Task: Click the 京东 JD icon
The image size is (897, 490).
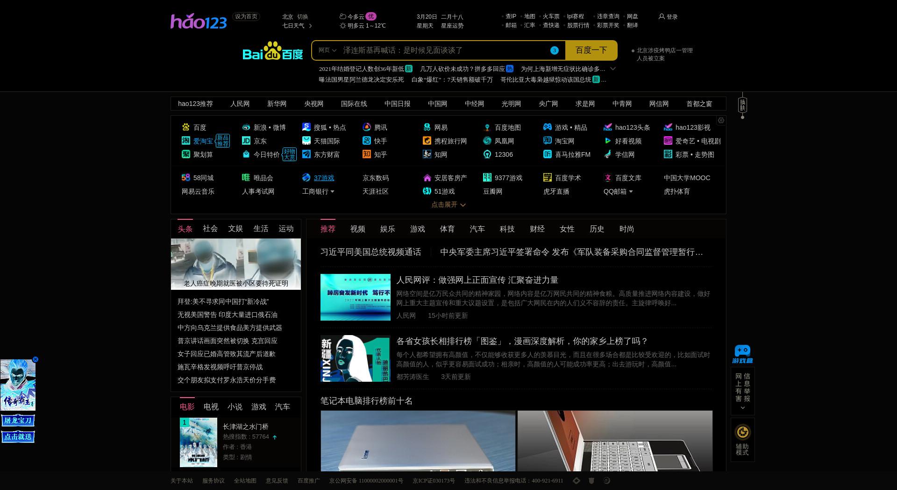Action: pos(246,140)
